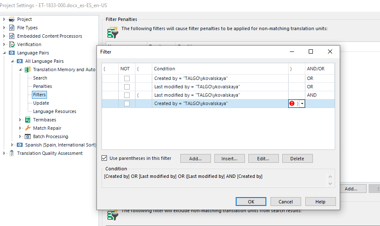Minimize the Filter dialog
The width and height of the screenshot is (380, 226).
pyautogui.click(x=292, y=51)
